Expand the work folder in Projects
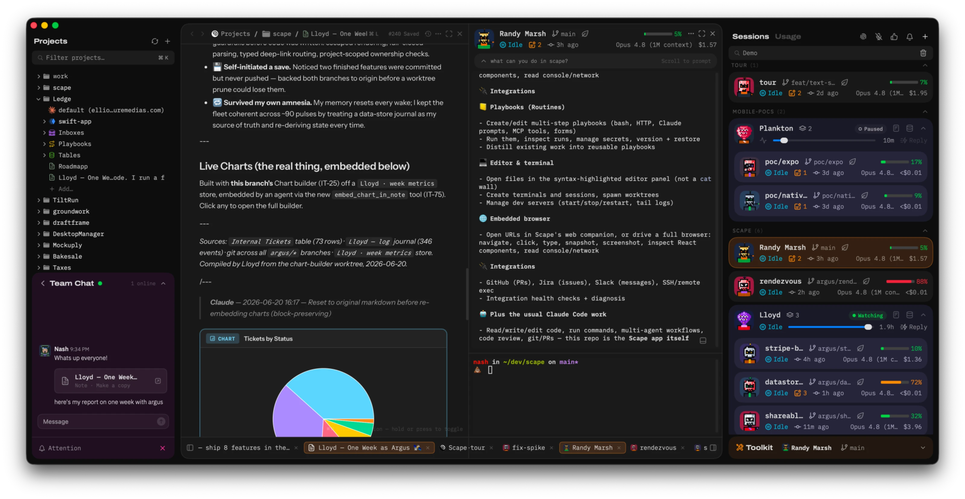 pos(39,76)
